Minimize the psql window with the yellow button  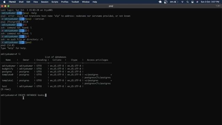coord(5,6)
